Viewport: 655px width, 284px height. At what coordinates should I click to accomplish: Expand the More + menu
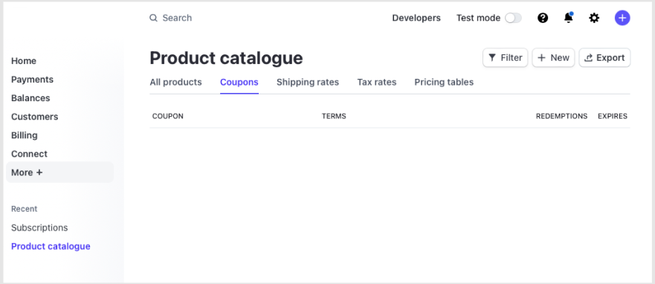59,172
